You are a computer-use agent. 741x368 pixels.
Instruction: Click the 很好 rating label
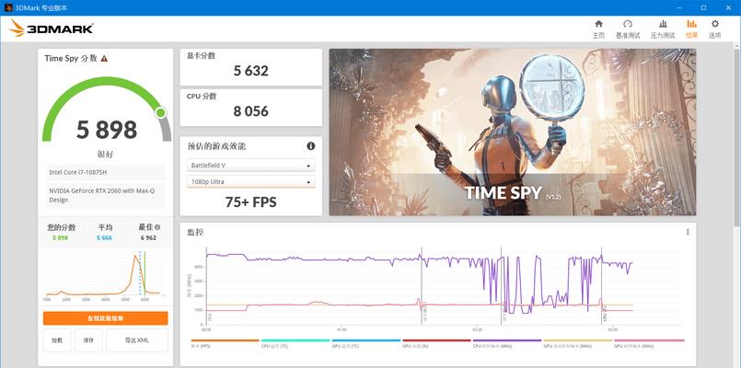tap(105, 155)
